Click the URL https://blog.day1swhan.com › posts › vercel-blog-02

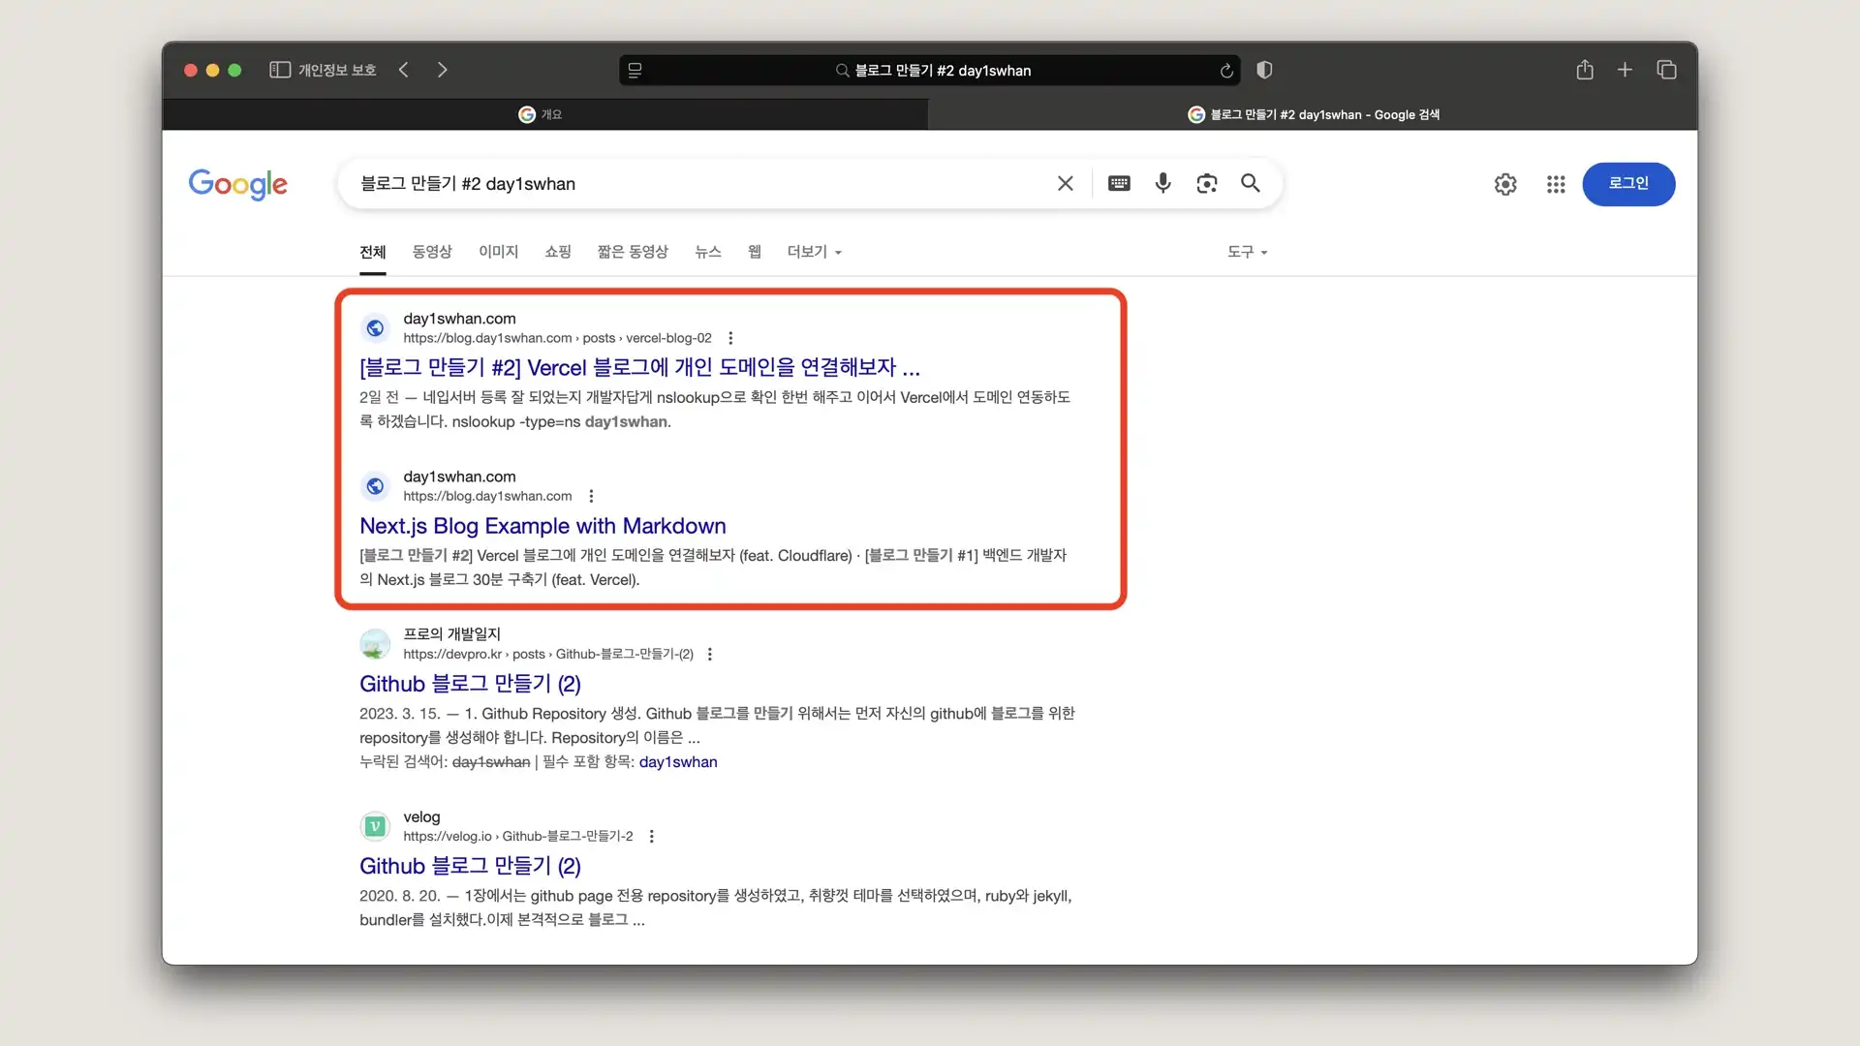click(x=557, y=338)
